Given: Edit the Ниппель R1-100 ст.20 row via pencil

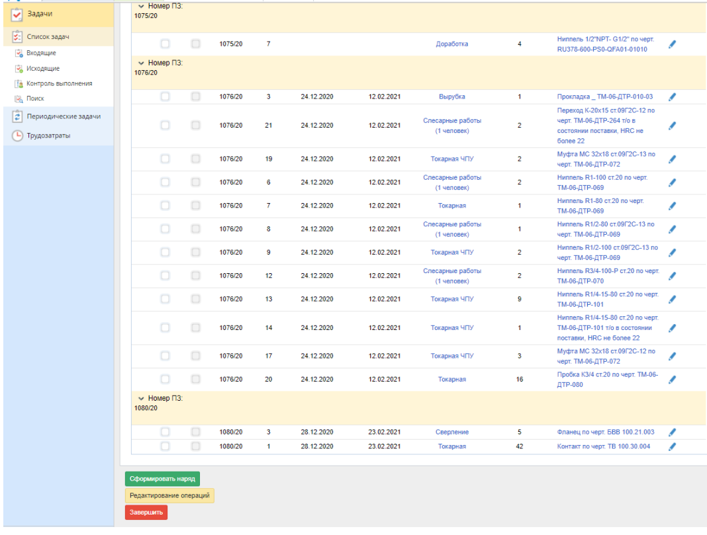Looking at the screenshot, I should [673, 183].
